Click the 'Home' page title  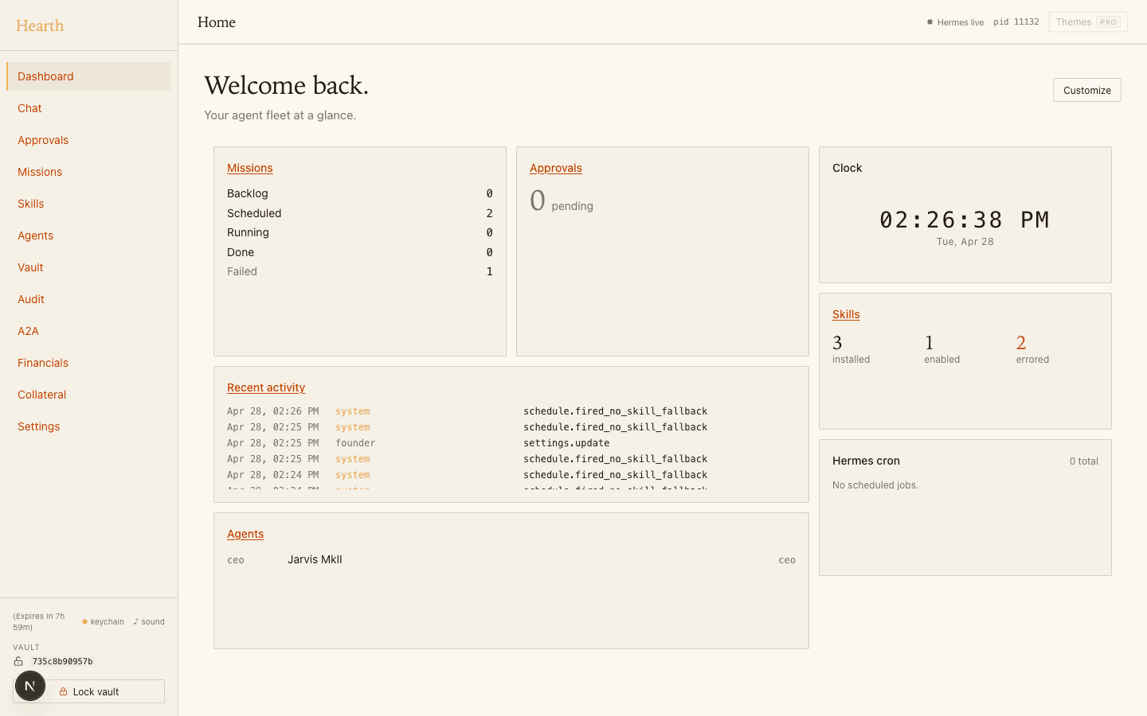click(x=217, y=22)
